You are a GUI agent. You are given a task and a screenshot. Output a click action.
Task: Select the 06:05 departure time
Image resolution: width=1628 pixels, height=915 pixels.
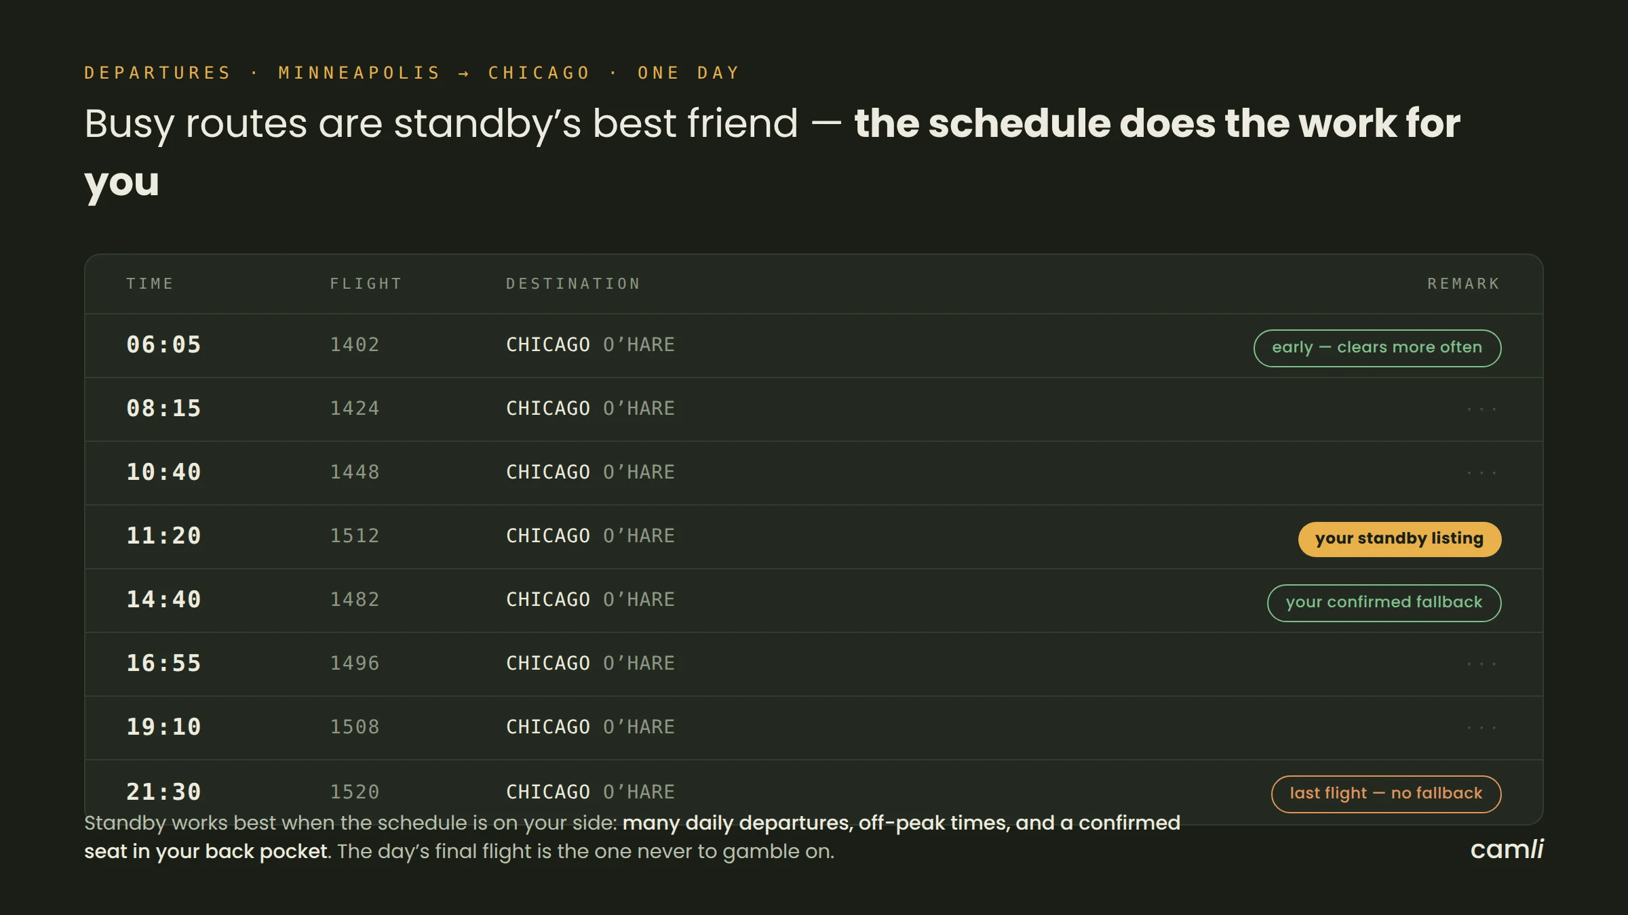click(163, 344)
